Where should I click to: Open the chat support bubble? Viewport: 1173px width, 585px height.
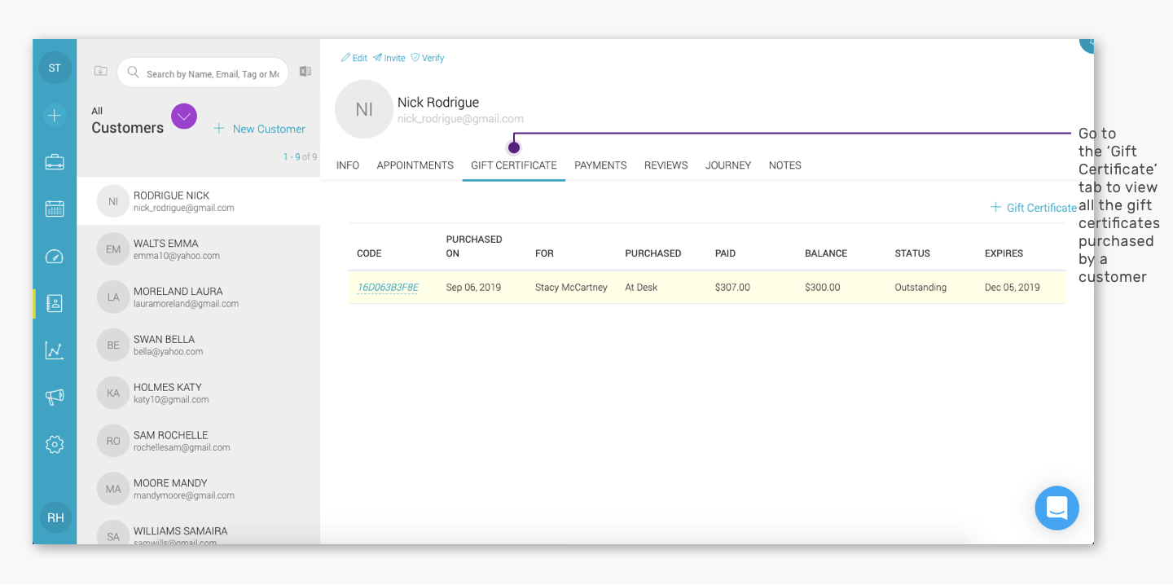pyautogui.click(x=1057, y=508)
